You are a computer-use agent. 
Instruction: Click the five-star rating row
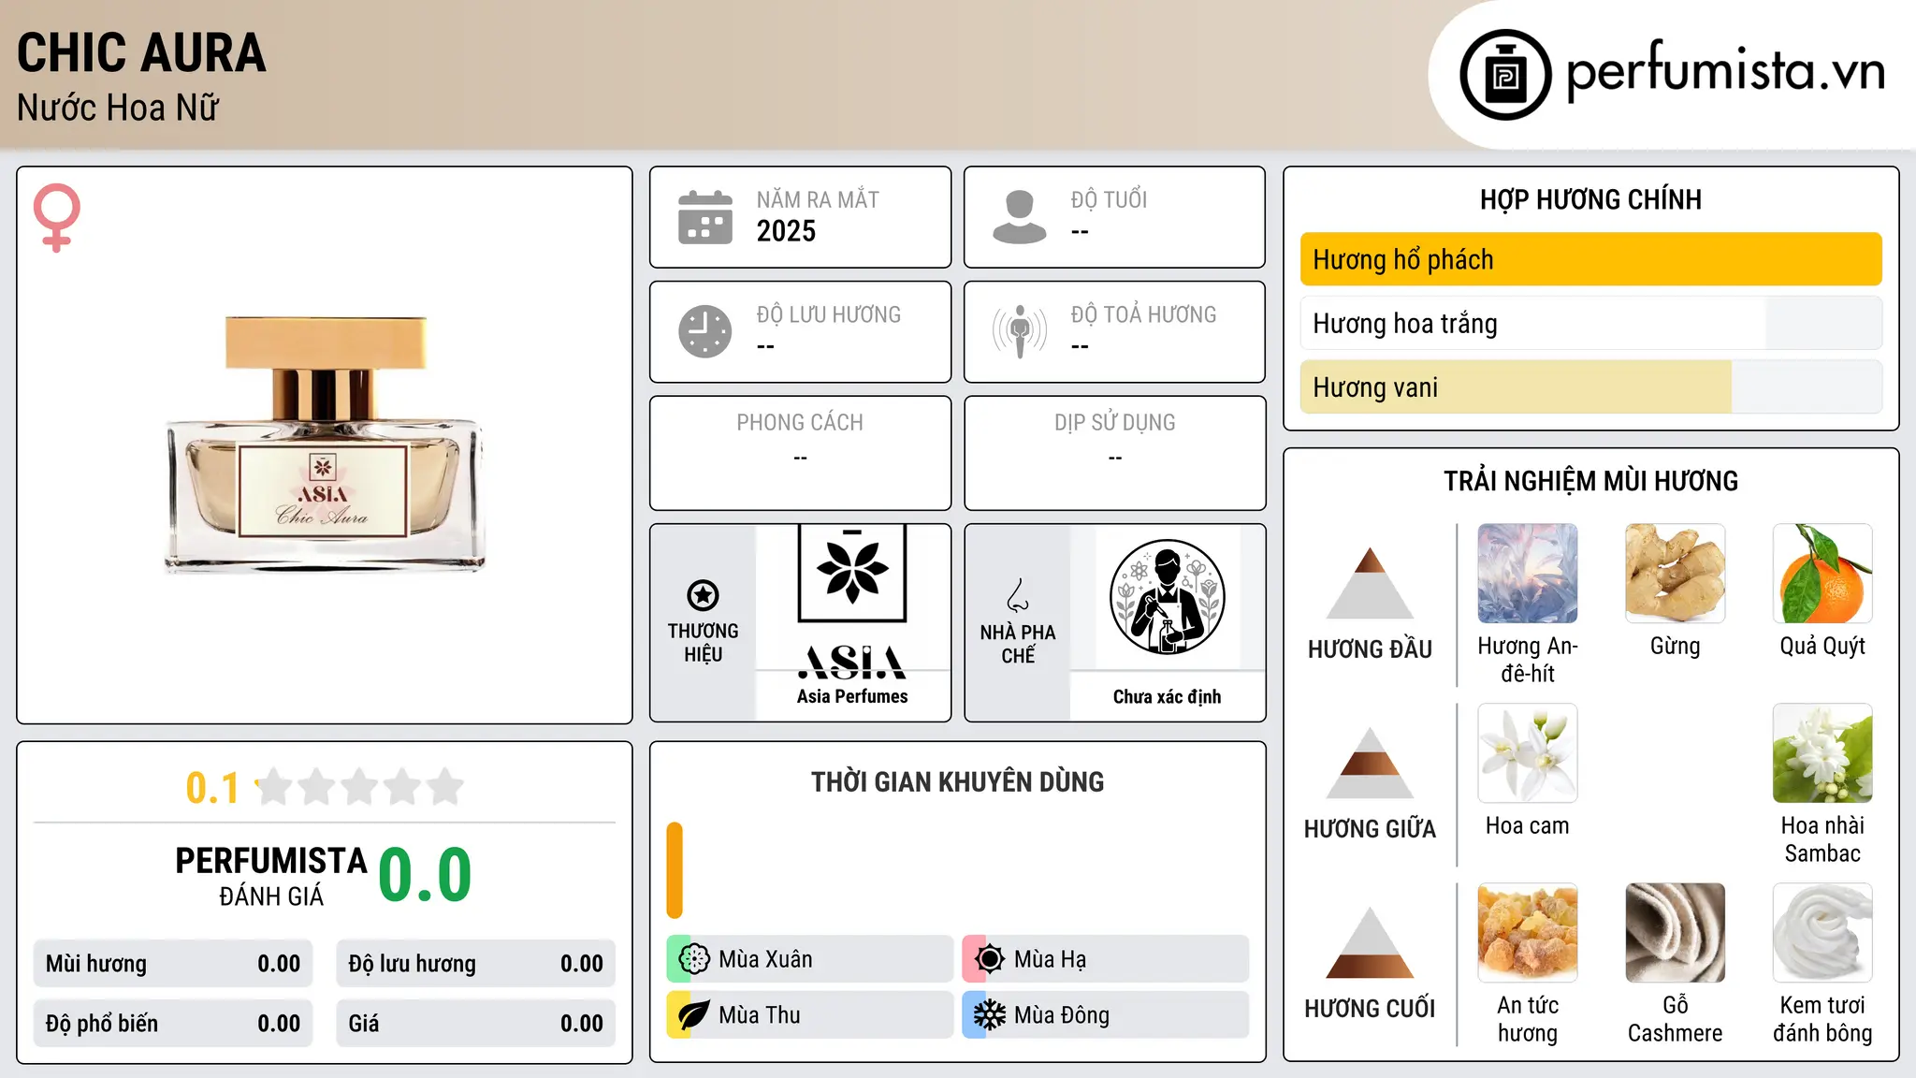tap(359, 787)
